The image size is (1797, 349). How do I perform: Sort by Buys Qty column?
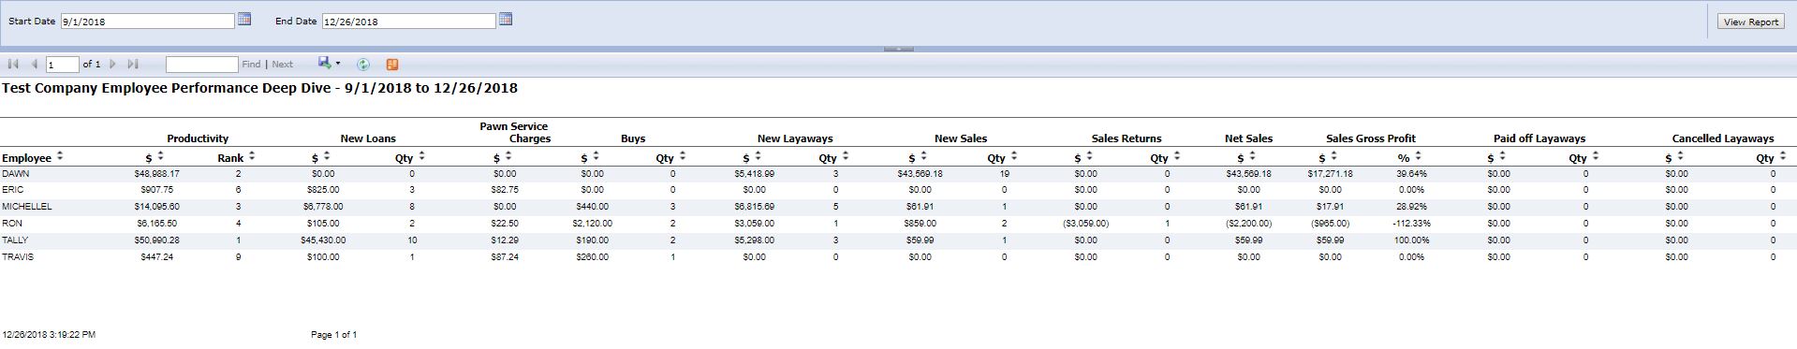[x=683, y=156]
